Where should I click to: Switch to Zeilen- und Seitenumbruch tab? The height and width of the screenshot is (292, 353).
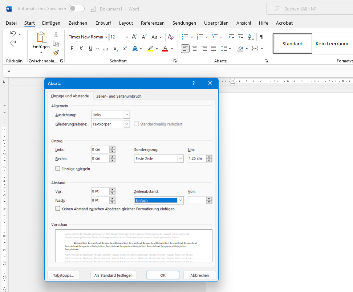[119, 96]
